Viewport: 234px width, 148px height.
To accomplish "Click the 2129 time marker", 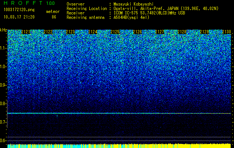I will (204, 32).
